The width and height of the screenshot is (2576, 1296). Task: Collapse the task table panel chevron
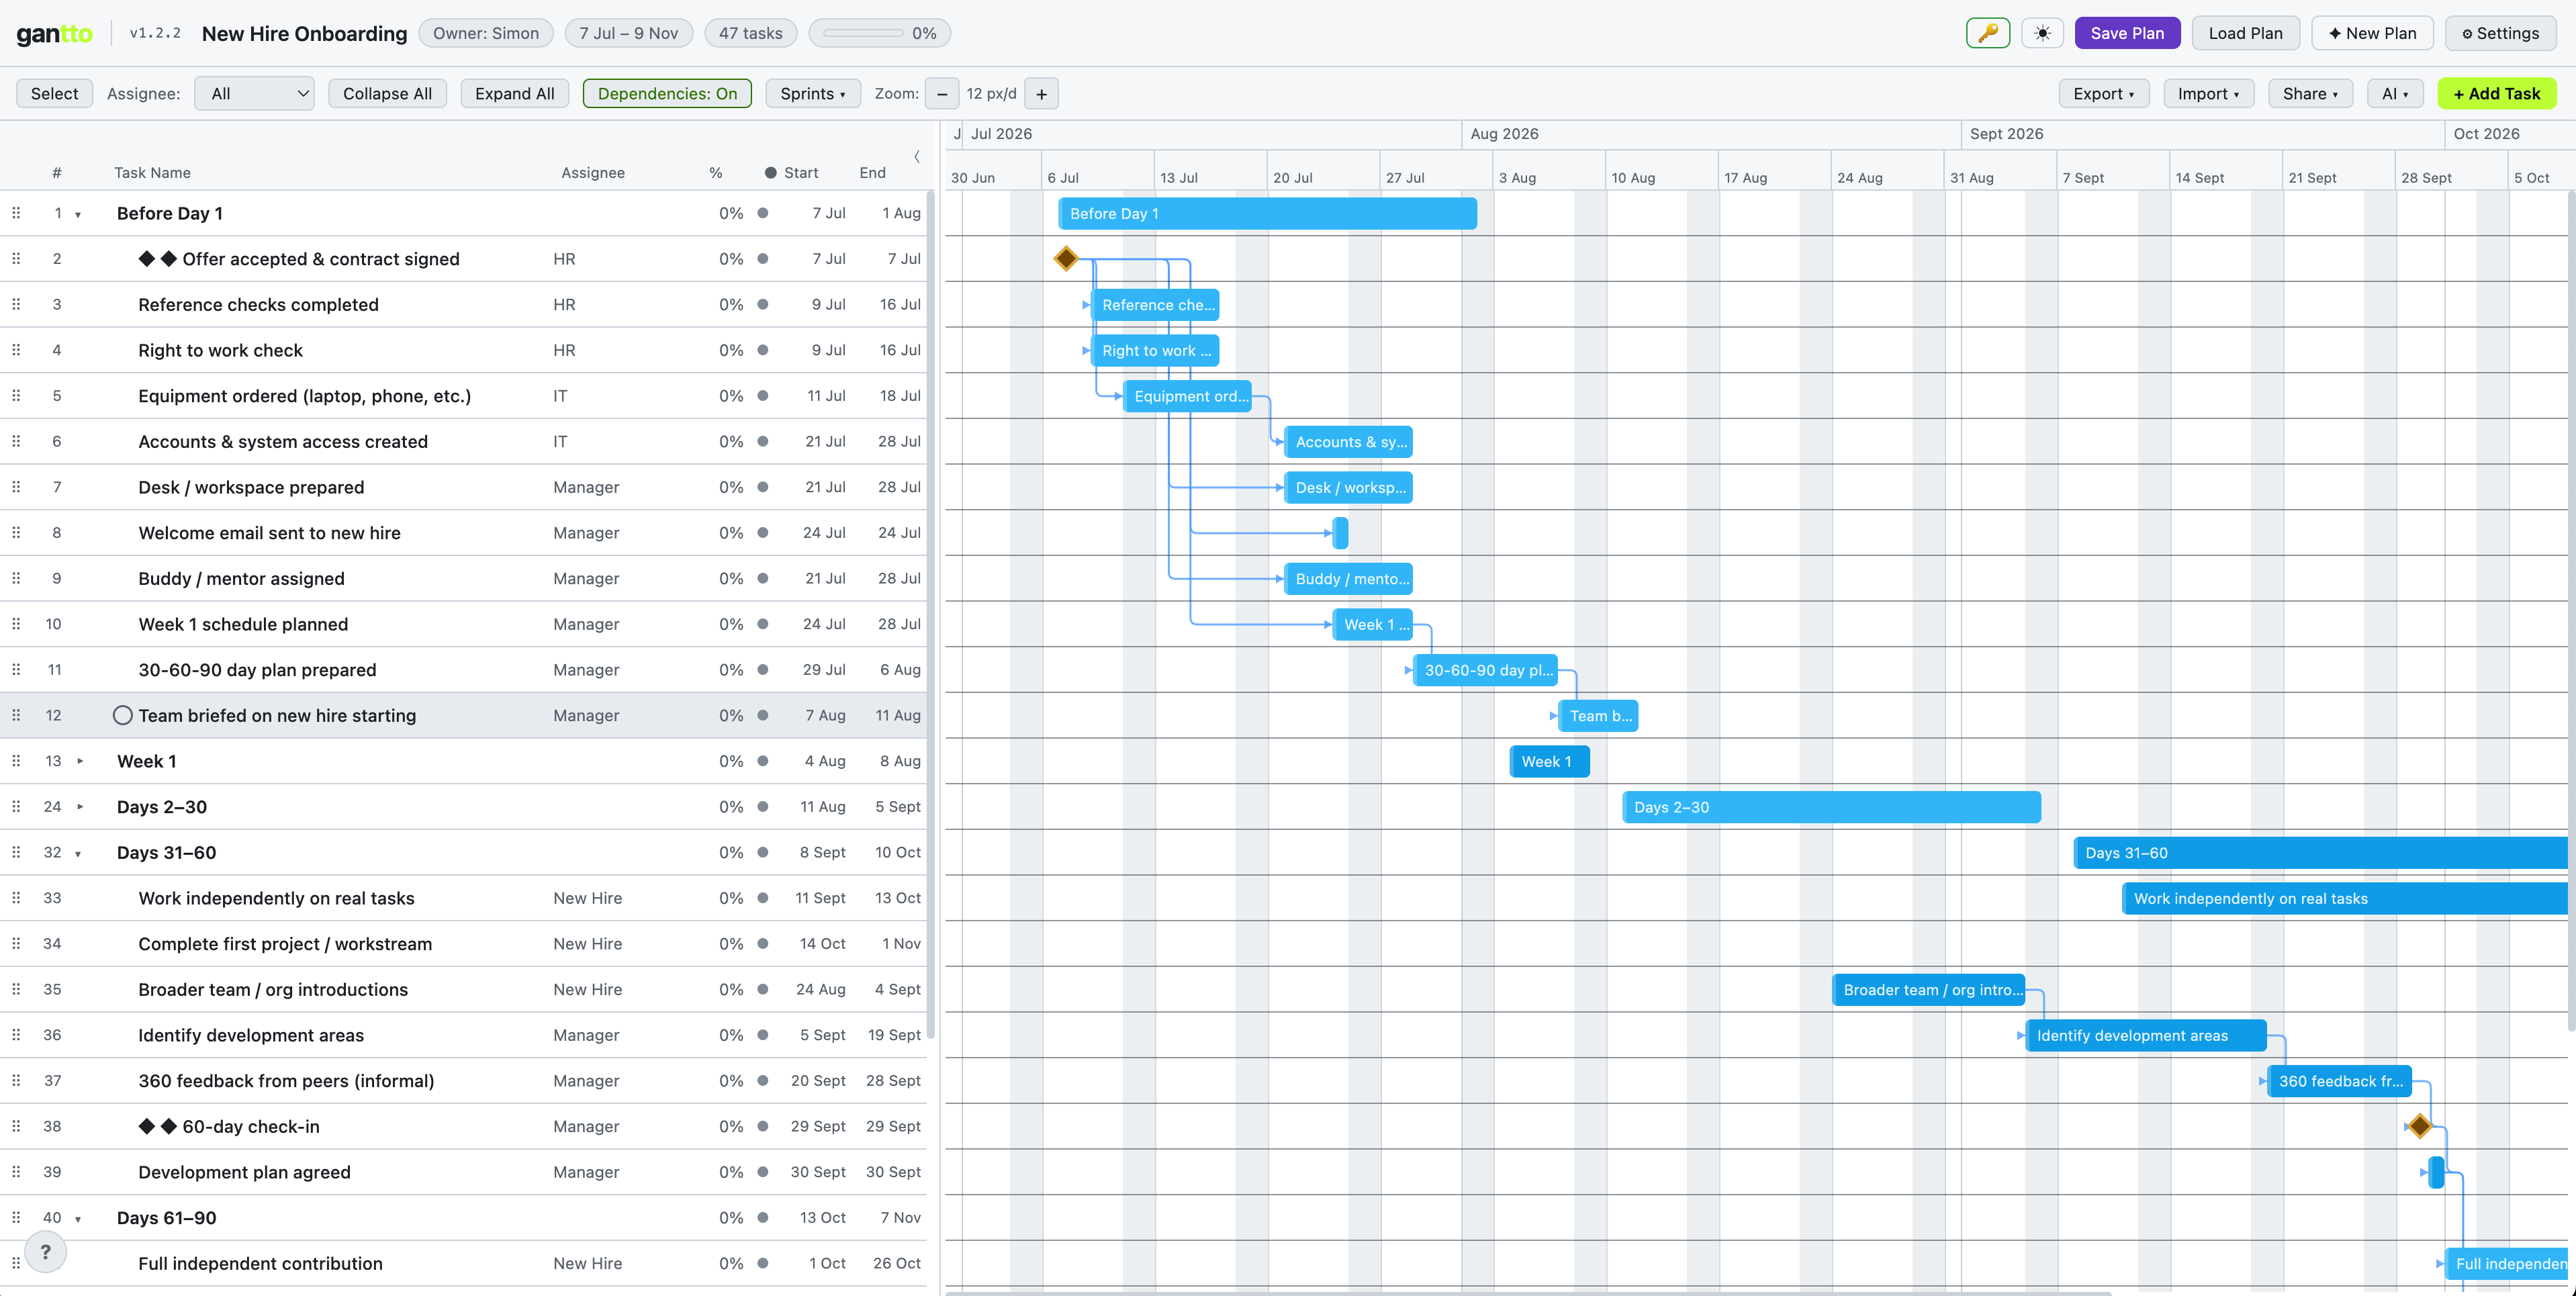(916, 156)
